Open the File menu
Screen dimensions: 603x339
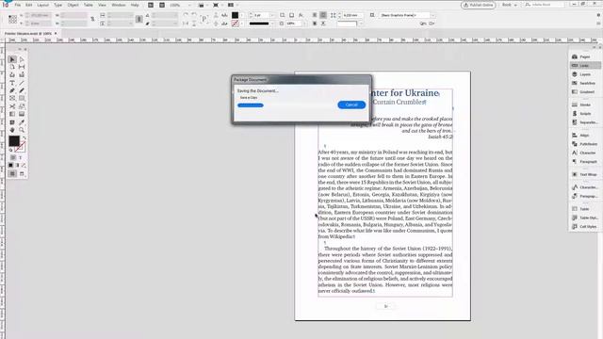pos(18,5)
